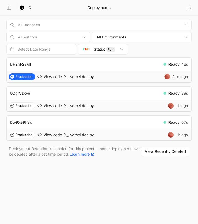This screenshot has height=224, width=198.
Task: Click the colored status dots icon
Action: click(87, 49)
